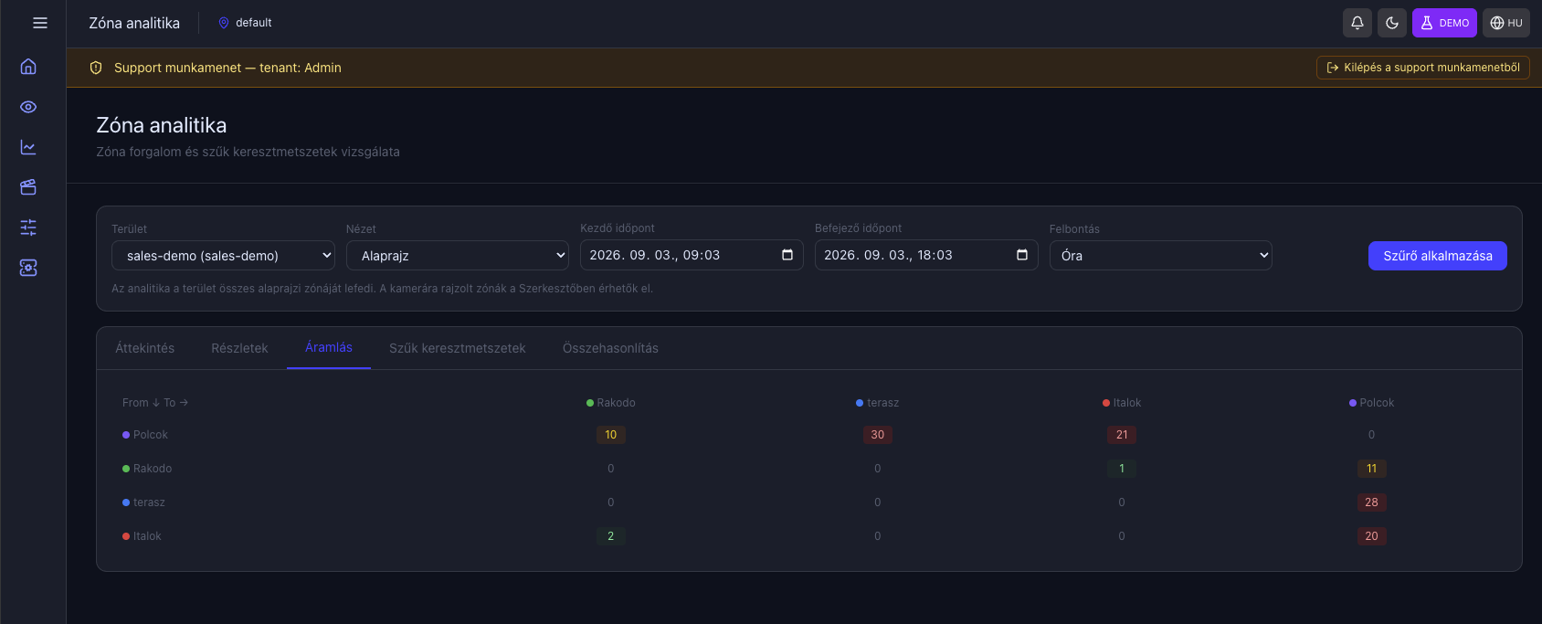The height and width of the screenshot is (624, 1542).
Task: Open the eye monitoring sidebar icon
Action: pos(28,107)
